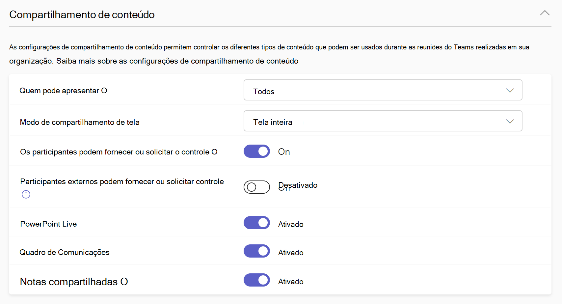The width and height of the screenshot is (562, 304).
Task: Click the PowerPoint Live label
Action: tap(48, 224)
